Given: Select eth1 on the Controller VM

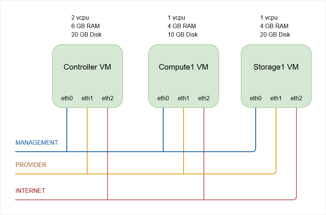Looking at the screenshot, I should coord(87,98).
